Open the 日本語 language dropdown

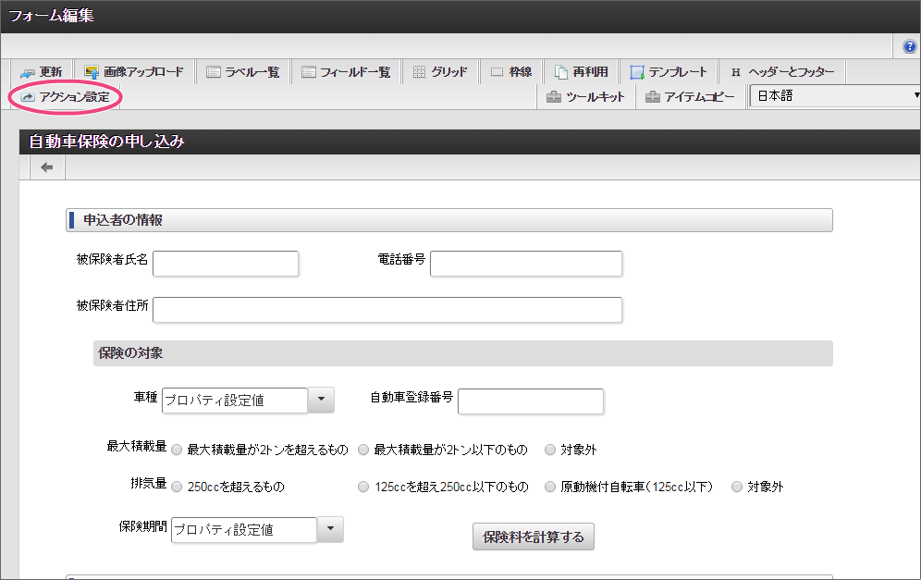[835, 96]
